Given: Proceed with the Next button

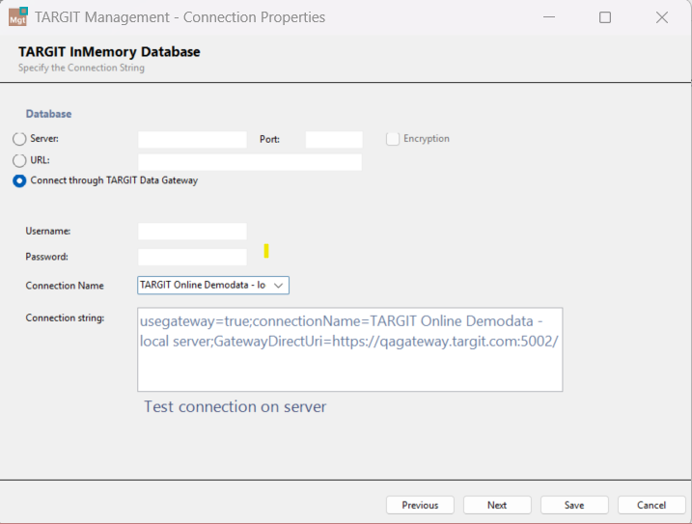Looking at the screenshot, I should (x=497, y=505).
